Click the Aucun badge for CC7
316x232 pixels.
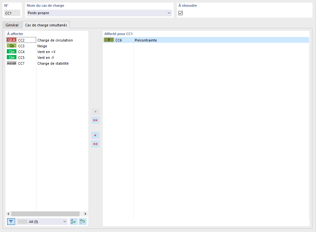point(12,63)
